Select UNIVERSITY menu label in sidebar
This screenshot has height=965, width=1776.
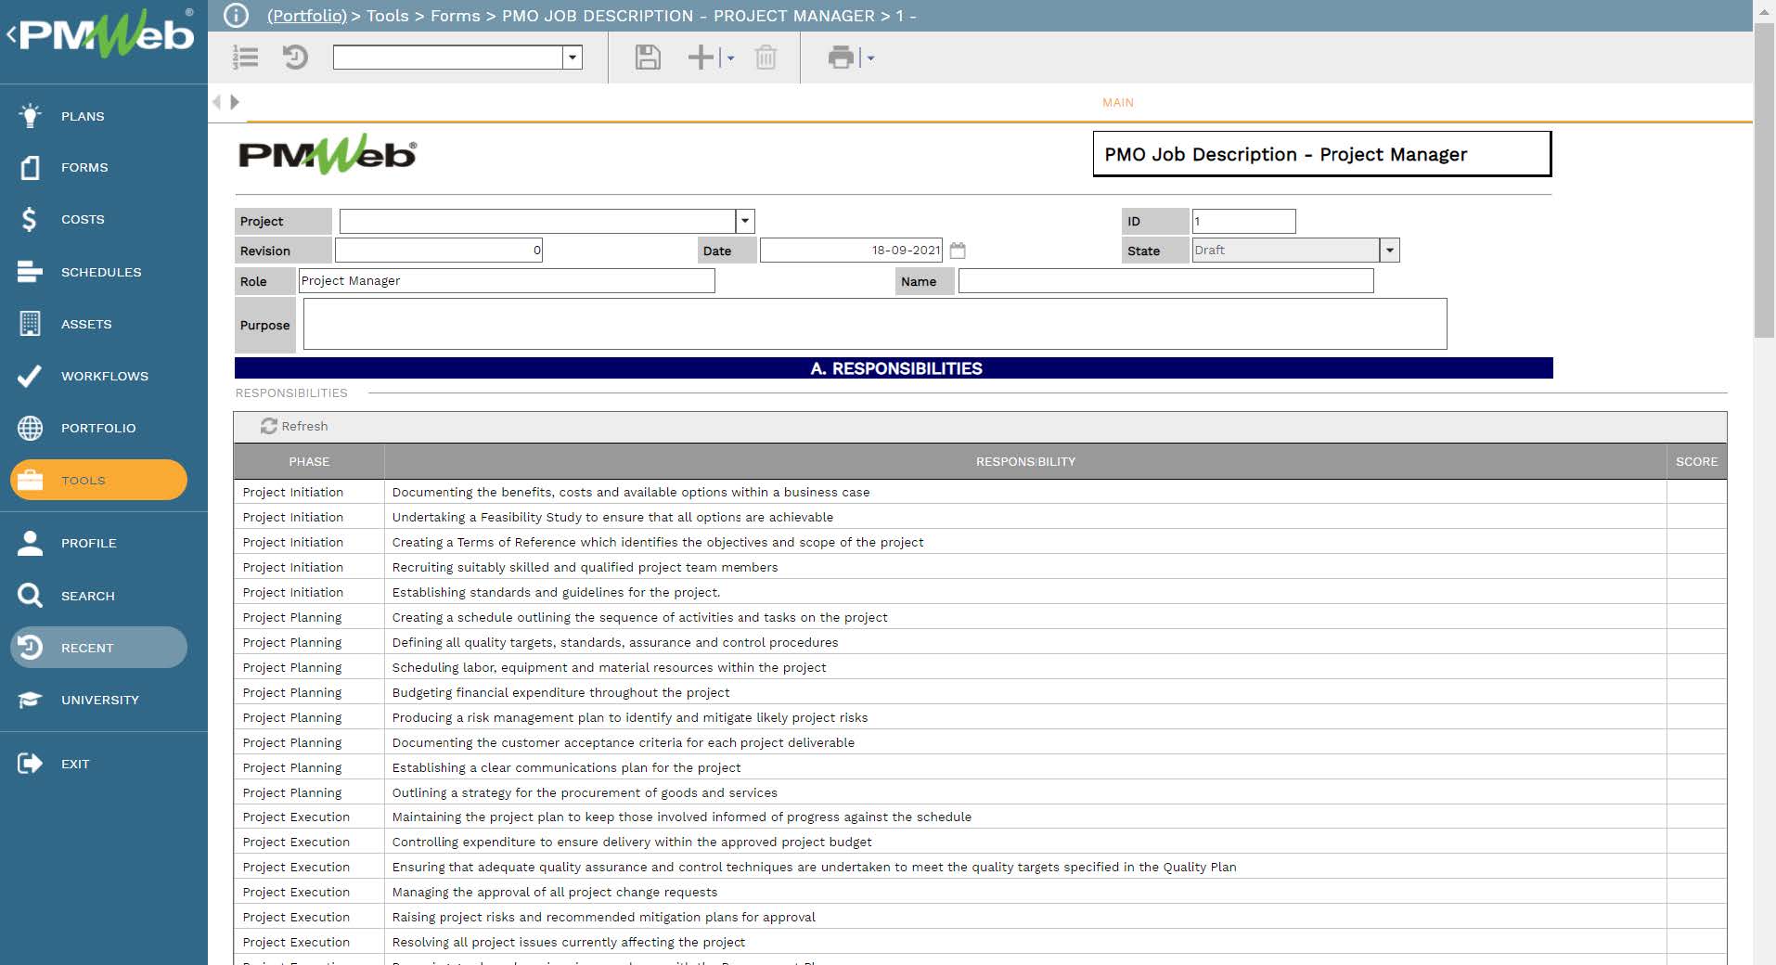[x=100, y=700]
